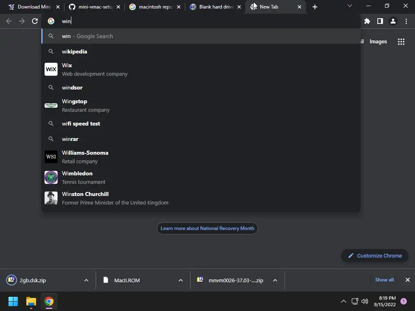Choose the Wimbledon tennis suggestion
Viewport: 415px width, 311px height.
pos(201,177)
